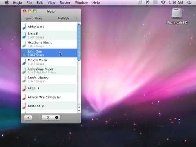
Task: Click the red note icon beside Amanda N
Action: pyautogui.click(x=24, y=106)
